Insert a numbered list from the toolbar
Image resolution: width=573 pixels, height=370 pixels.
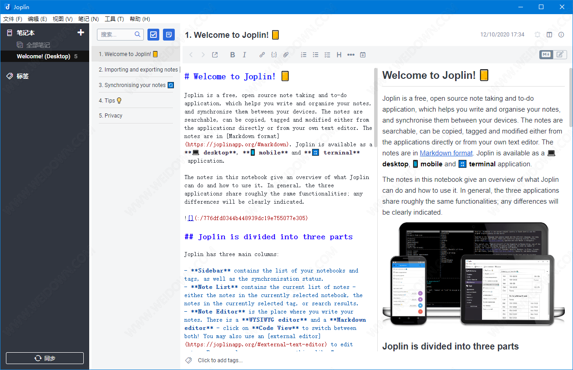coord(304,55)
